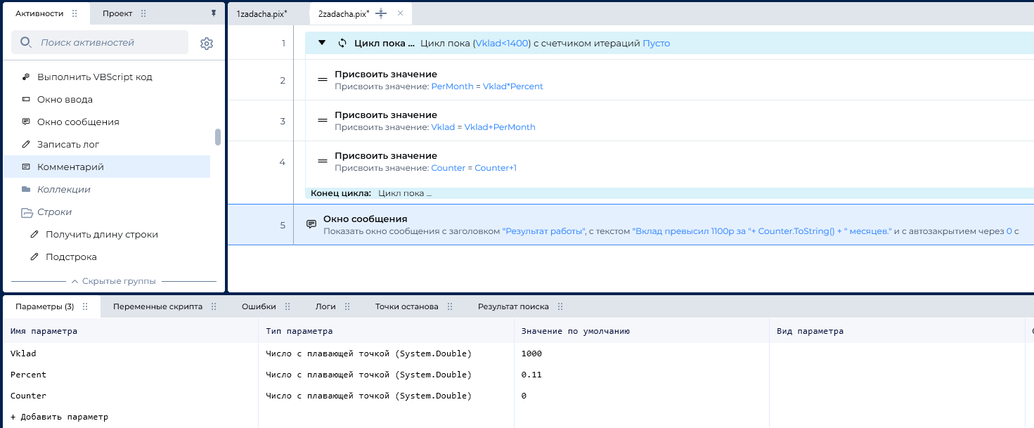The width and height of the screenshot is (1034, 428).
Task: Click the Пусто iteration counter link
Action: click(x=657, y=43)
